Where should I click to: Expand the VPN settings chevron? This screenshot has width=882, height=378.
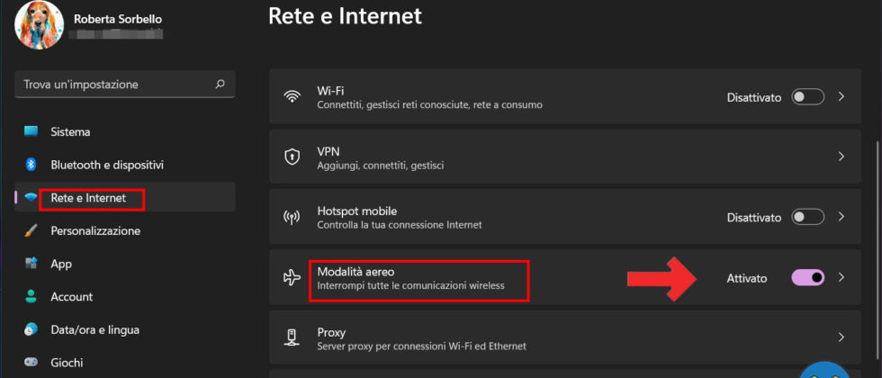[x=841, y=157]
